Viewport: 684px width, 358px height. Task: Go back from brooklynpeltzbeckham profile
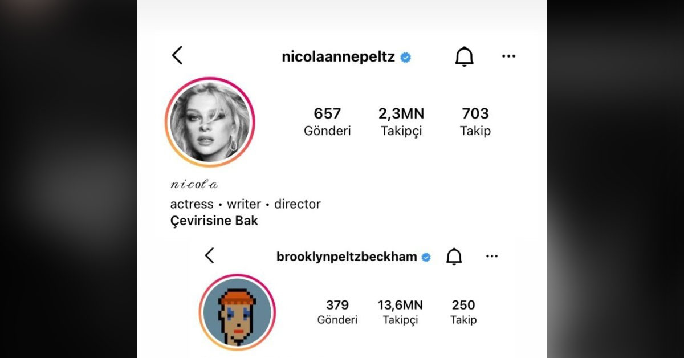pyautogui.click(x=210, y=255)
